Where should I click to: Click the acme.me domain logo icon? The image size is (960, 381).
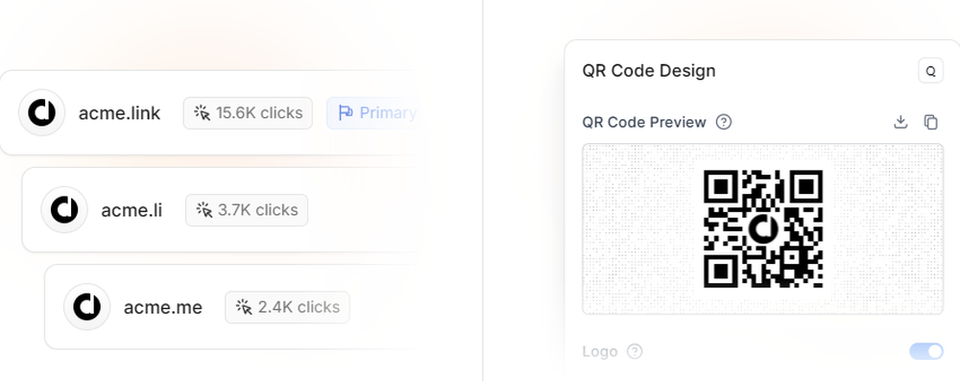pos(87,306)
